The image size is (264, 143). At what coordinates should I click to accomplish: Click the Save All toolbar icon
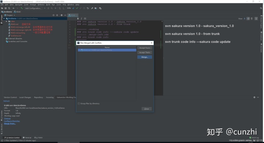(5, 8)
